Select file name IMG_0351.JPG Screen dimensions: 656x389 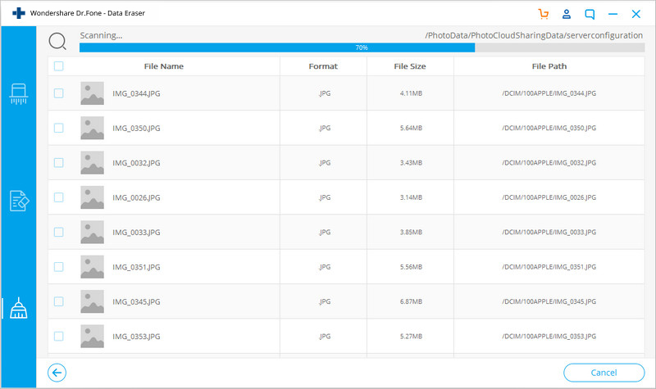tap(136, 267)
